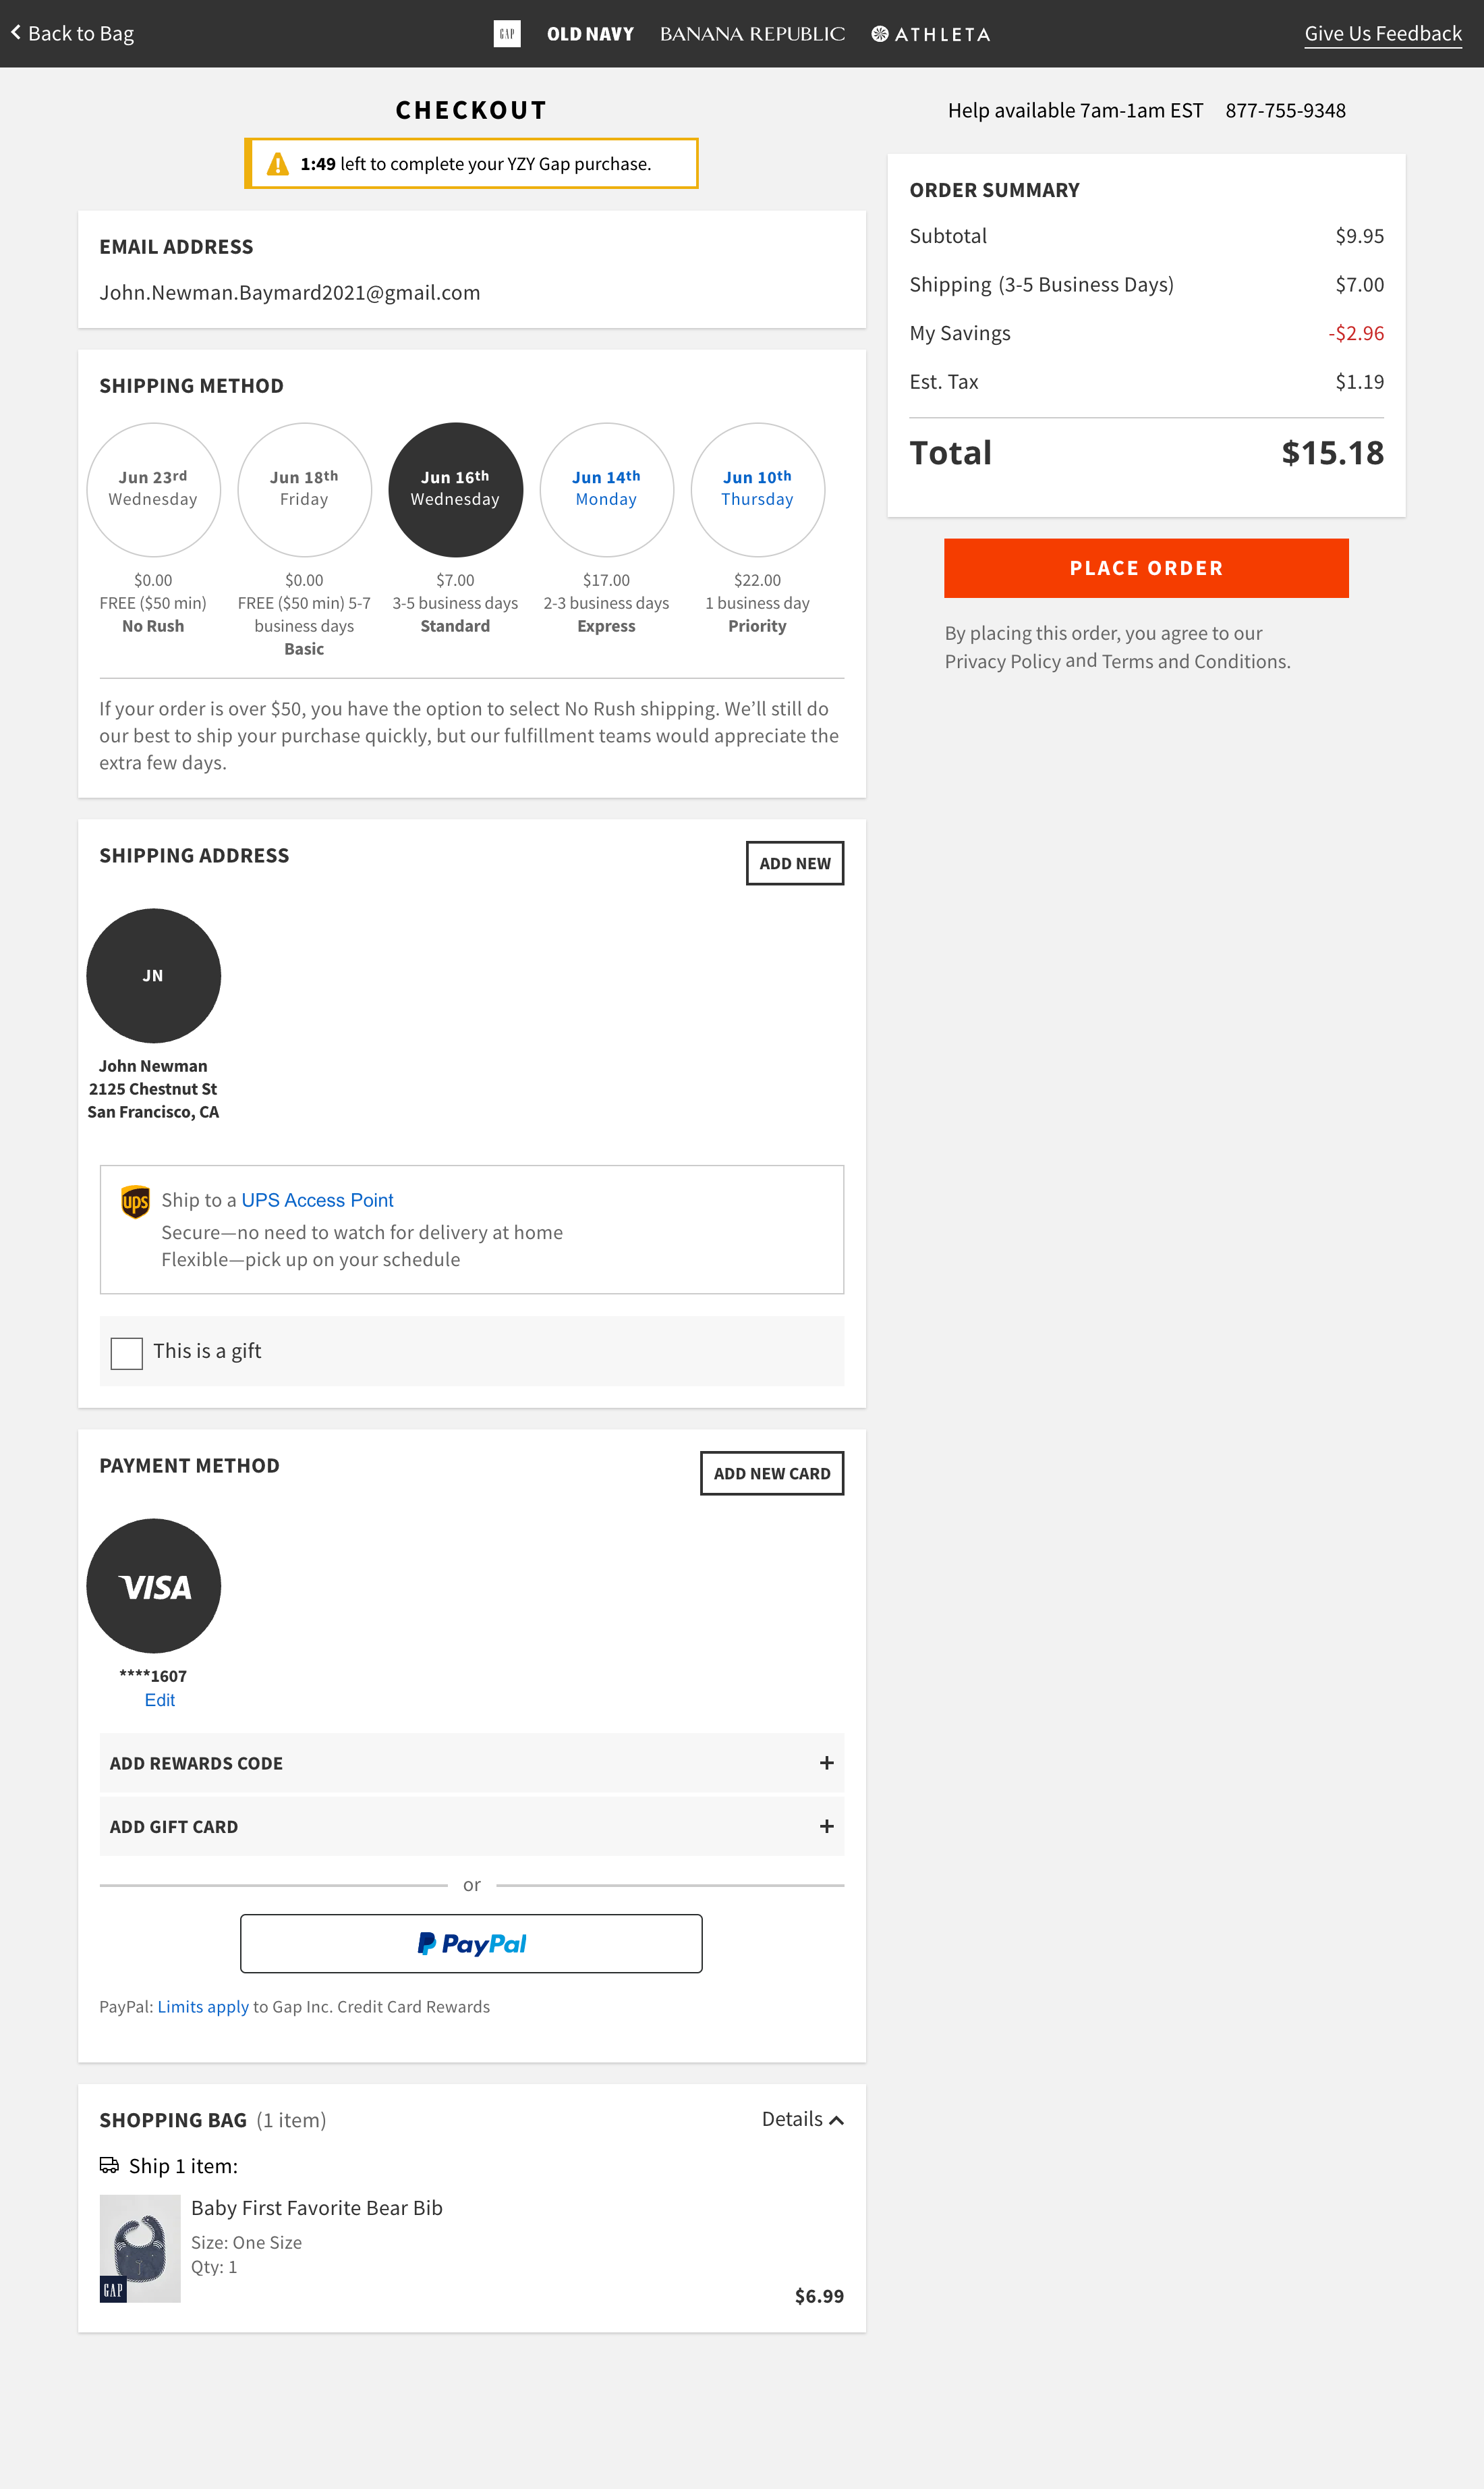The image size is (1484, 2489).
Task: Click the UPS shield logo
Action: tap(135, 1201)
